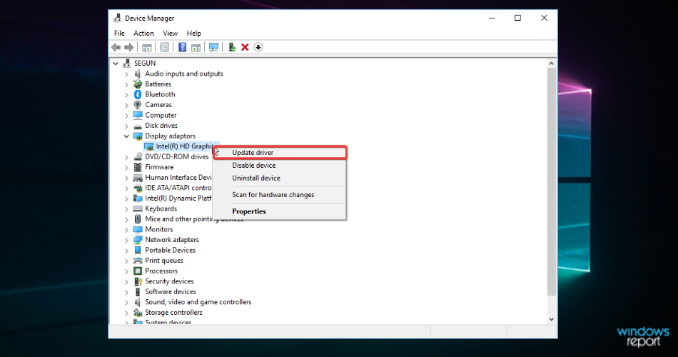Click the green update driver toolbar icon

click(232, 47)
